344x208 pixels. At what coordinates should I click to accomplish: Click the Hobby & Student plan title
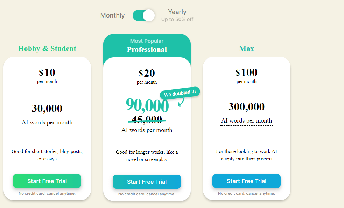(x=47, y=49)
